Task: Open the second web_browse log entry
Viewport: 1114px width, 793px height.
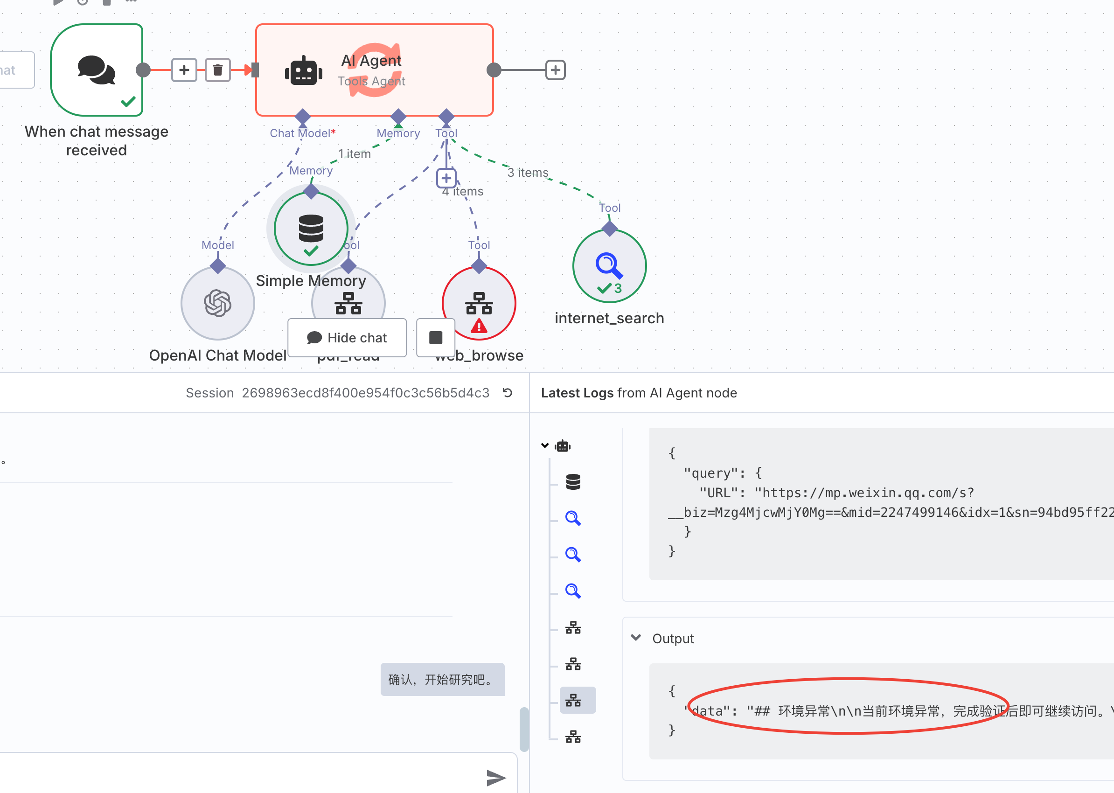Action: [x=573, y=664]
